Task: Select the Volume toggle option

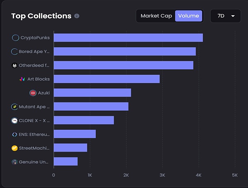Action: tap(188, 16)
